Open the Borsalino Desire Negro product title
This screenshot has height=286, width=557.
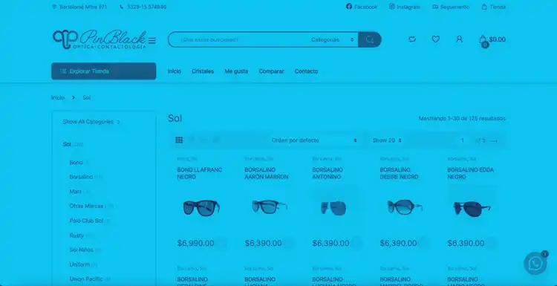click(x=400, y=173)
